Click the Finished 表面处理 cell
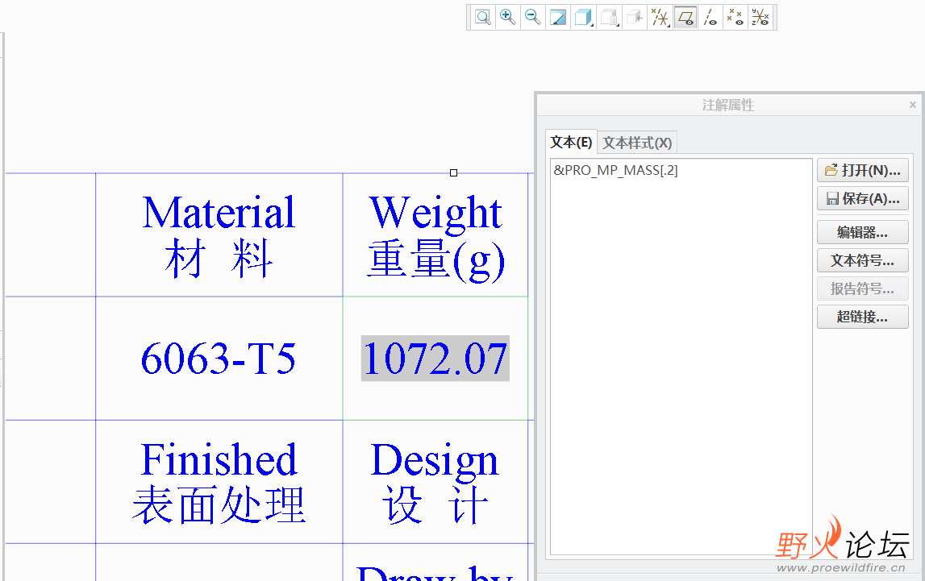Viewport: 925px width, 581px height. [219, 482]
